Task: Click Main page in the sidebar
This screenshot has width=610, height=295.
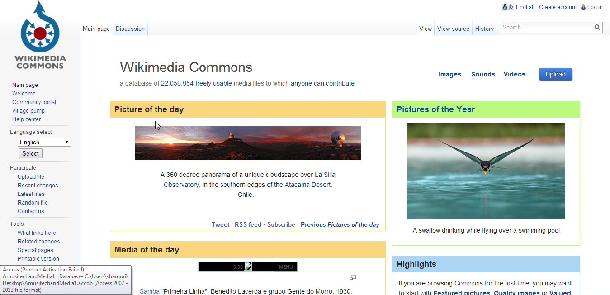Action: tap(25, 85)
